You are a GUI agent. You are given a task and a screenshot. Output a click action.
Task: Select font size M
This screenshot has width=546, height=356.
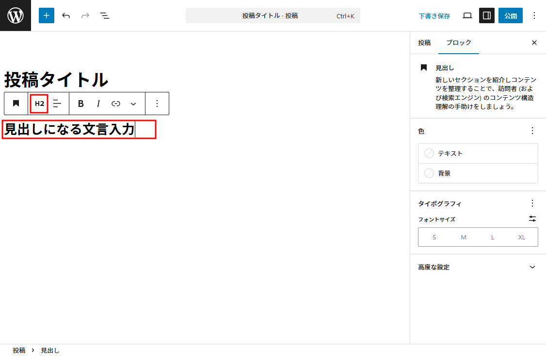pos(464,237)
